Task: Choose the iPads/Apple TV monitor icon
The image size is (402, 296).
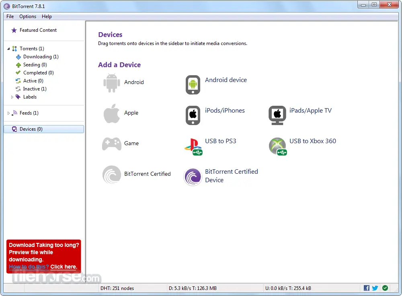Action: pos(277,115)
